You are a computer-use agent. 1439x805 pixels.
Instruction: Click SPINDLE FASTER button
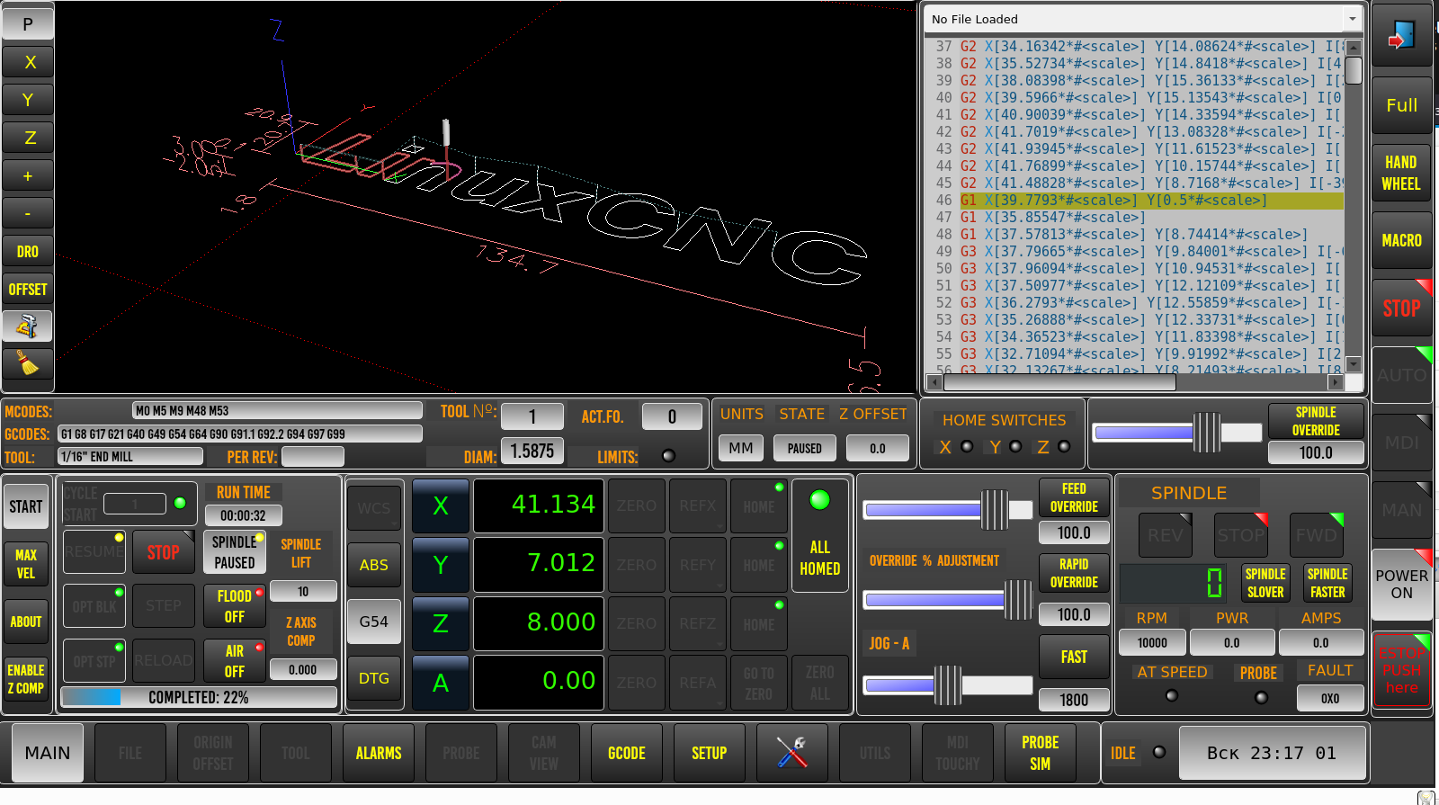tap(1327, 583)
